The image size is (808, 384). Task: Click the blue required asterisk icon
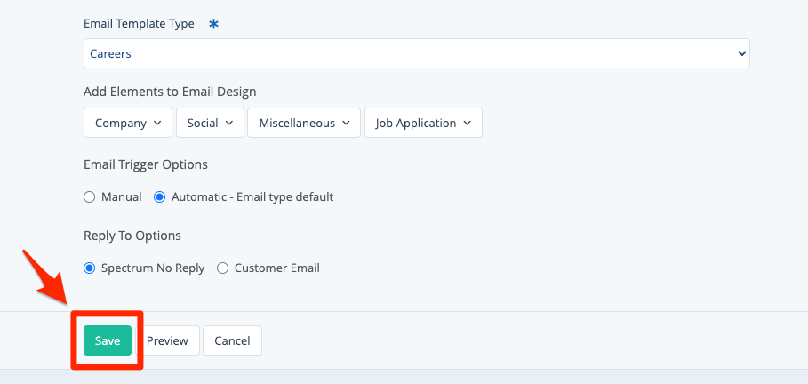click(213, 24)
